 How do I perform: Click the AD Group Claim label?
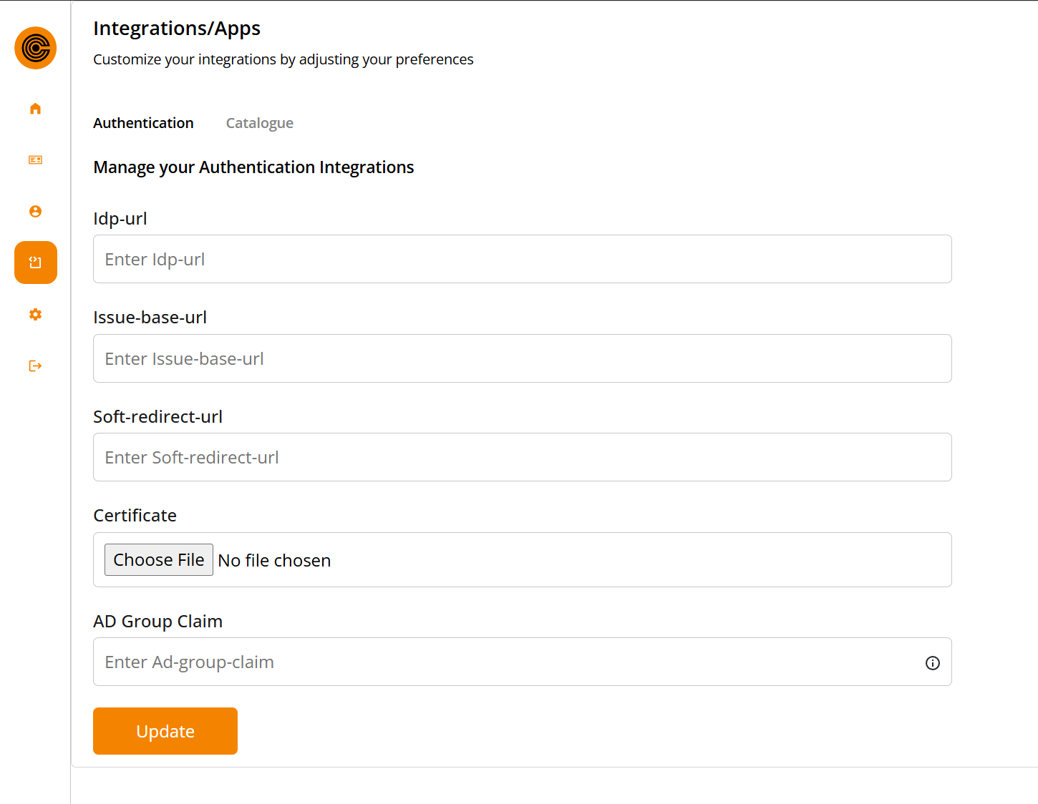coord(157,622)
